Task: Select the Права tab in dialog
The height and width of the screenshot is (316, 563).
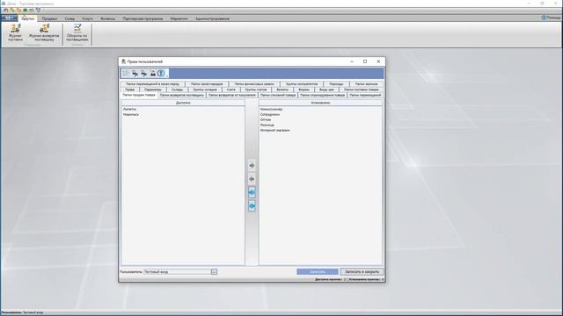Action: tap(130, 90)
